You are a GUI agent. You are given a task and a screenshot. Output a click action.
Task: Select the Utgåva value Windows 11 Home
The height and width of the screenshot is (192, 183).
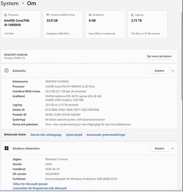click(x=57, y=159)
